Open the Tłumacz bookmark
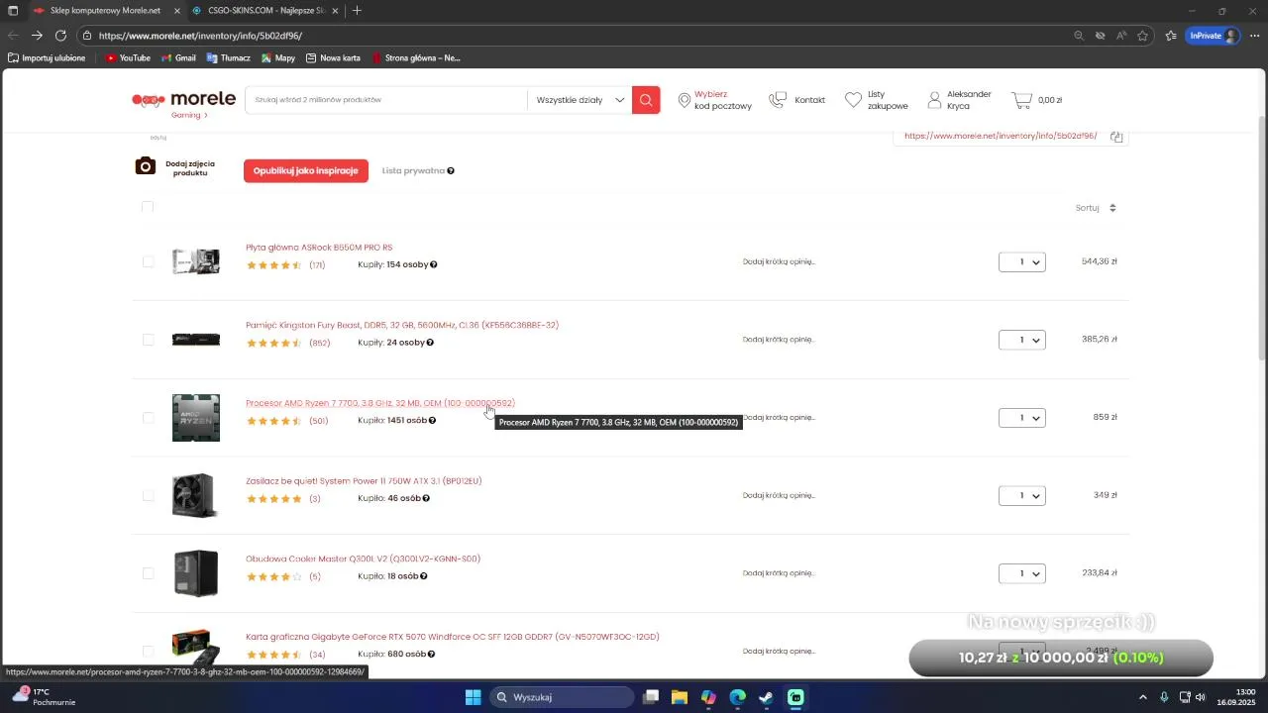The width and height of the screenshot is (1268, 713). point(229,58)
